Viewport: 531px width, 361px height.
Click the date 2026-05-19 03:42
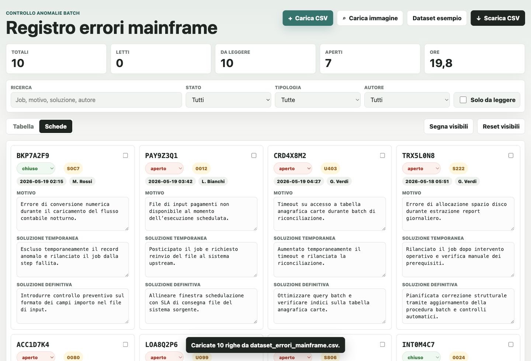tap(170, 181)
